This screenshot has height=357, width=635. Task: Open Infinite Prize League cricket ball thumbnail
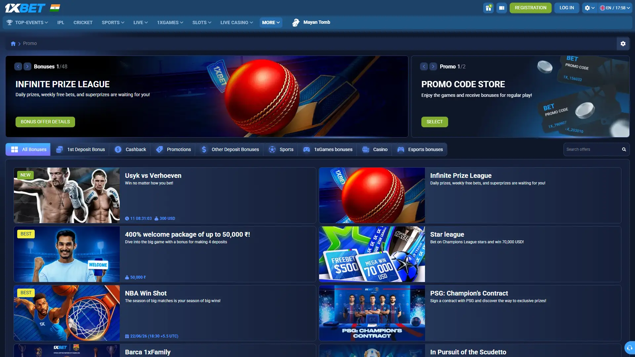coord(372,195)
